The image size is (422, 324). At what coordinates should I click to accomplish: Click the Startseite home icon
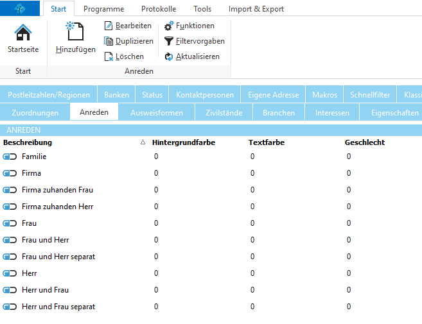(23, 33)
